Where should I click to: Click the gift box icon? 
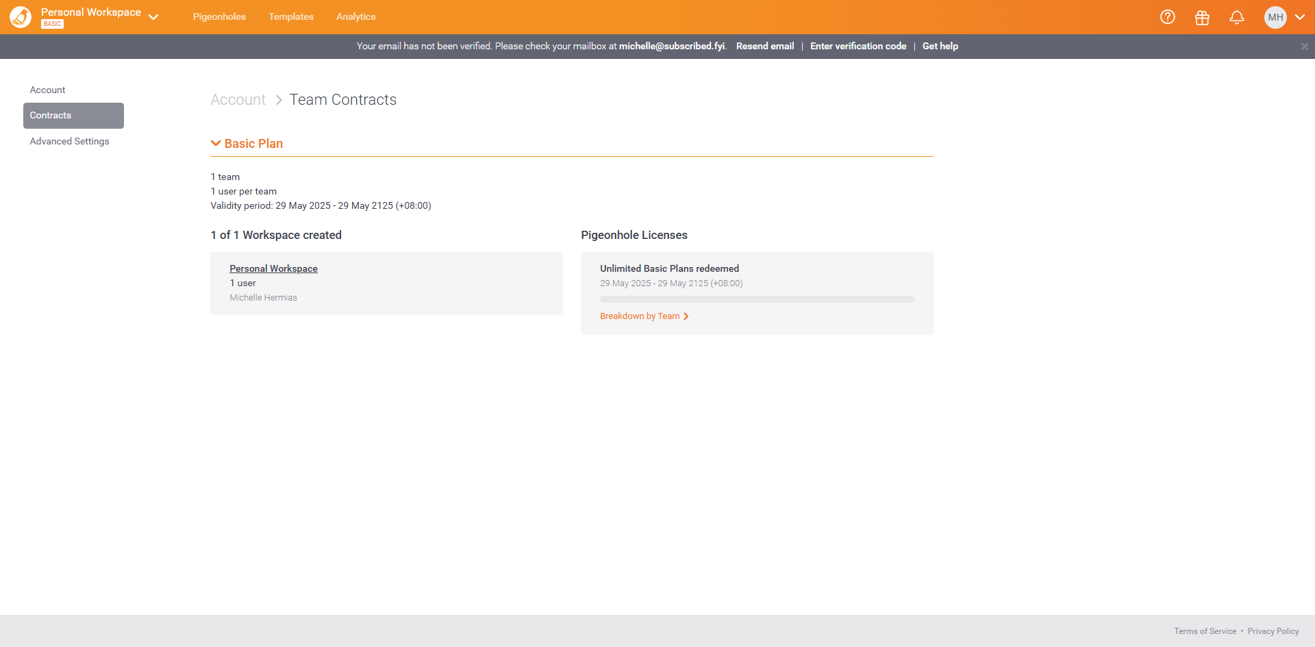click(x=1202, y=18)
